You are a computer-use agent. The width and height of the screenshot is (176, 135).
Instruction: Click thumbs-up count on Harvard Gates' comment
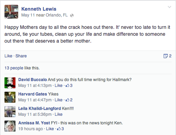click(x=69, y=100)
